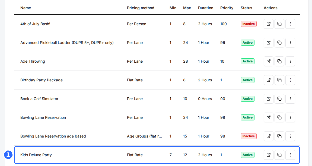Image resolution: width=312 pixels, height=166 pixels.
Task: Open Kids Deluxe Party external link icon
Action: [268, 155]
